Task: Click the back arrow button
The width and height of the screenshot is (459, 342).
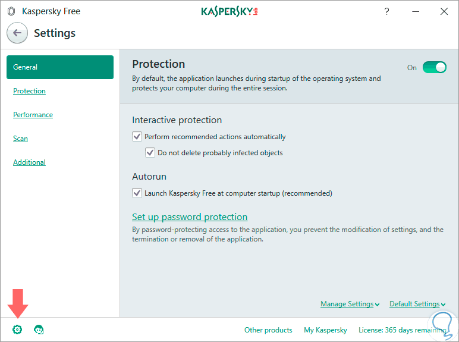Action: [x=18, y=33]
